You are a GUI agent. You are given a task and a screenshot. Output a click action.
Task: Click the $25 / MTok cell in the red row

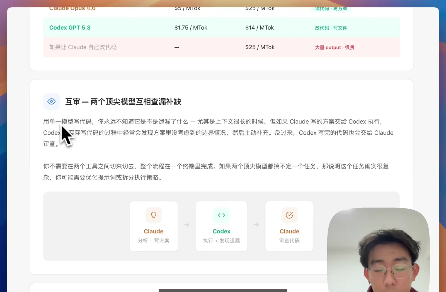tap(260, 47)
